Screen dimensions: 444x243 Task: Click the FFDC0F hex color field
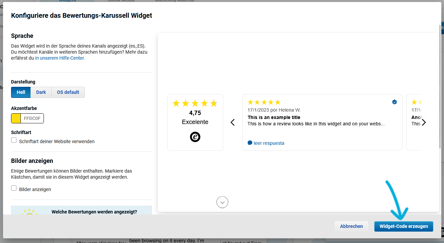[32, 118]
